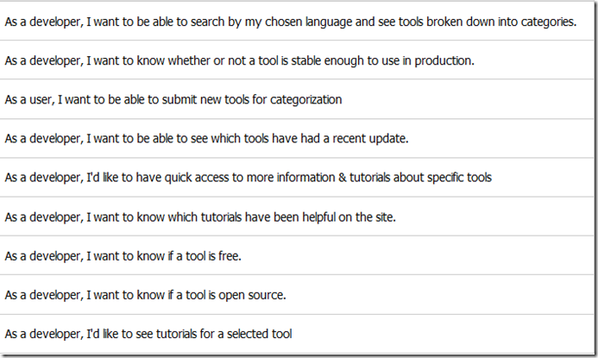Click the word 'production' in the second story

coord(444,61)
